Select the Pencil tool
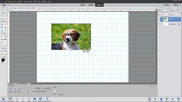Screen dimensions: 182x102 5,46
